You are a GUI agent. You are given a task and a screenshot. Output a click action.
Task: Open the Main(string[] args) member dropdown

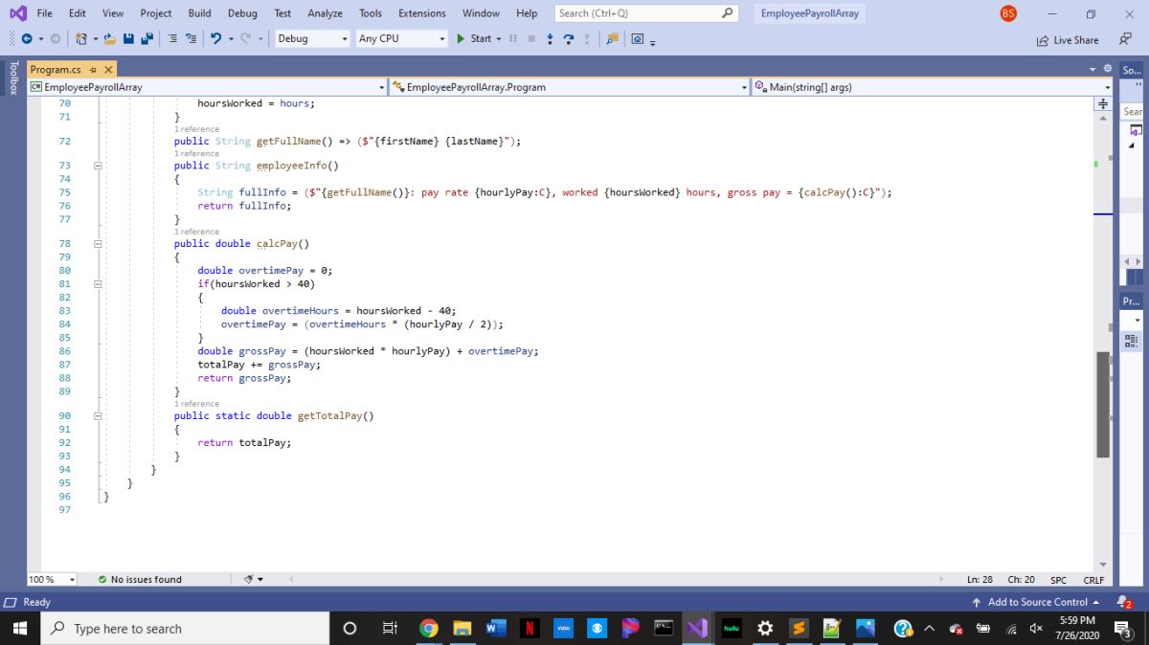[933, 87]
